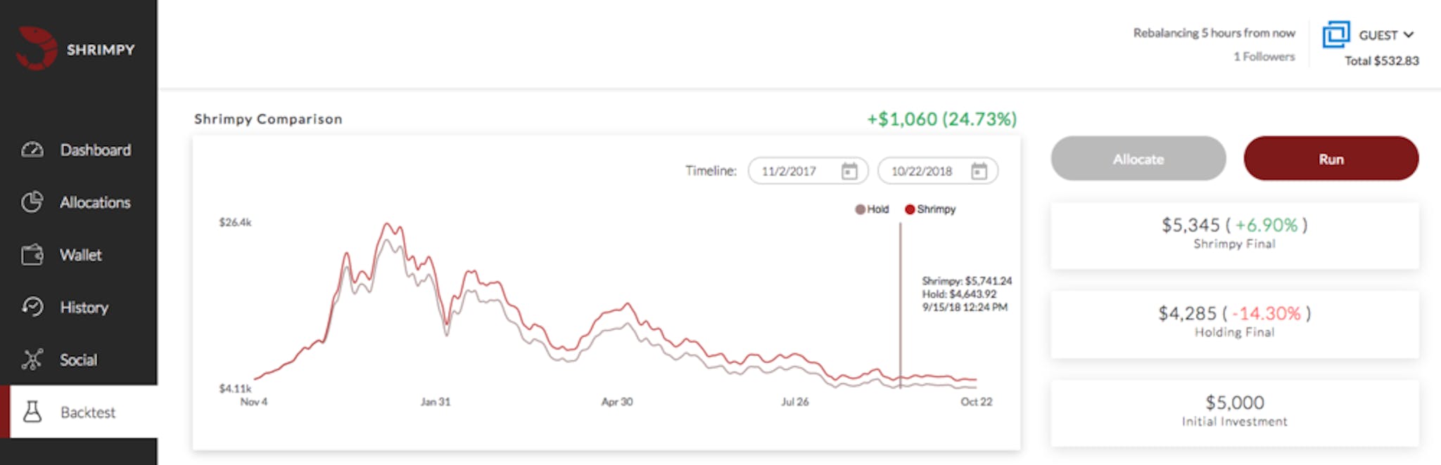Toggle the Shrimpy series legend dot
1441x465 pixels.
click(910, 209)
